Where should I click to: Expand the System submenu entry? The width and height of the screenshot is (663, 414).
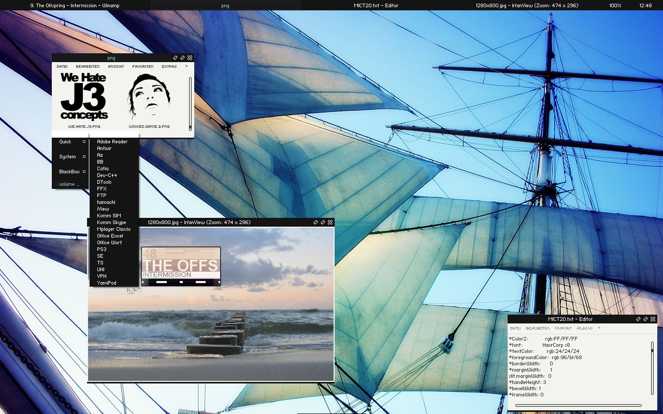coord(70,157)
